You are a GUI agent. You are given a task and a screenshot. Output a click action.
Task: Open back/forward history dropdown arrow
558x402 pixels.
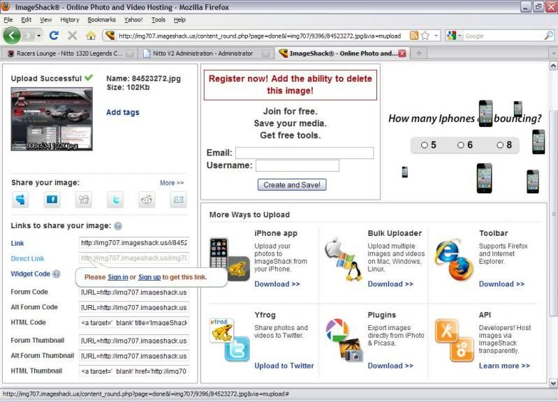pos(39,36)
